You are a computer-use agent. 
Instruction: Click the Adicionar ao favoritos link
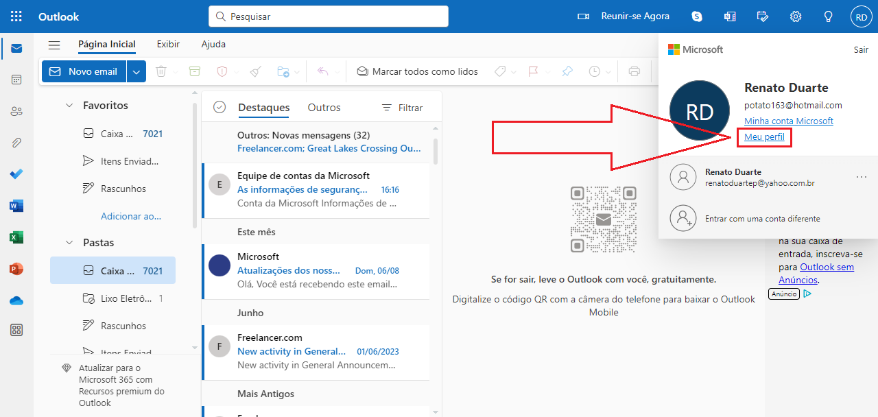pos(131,216)
